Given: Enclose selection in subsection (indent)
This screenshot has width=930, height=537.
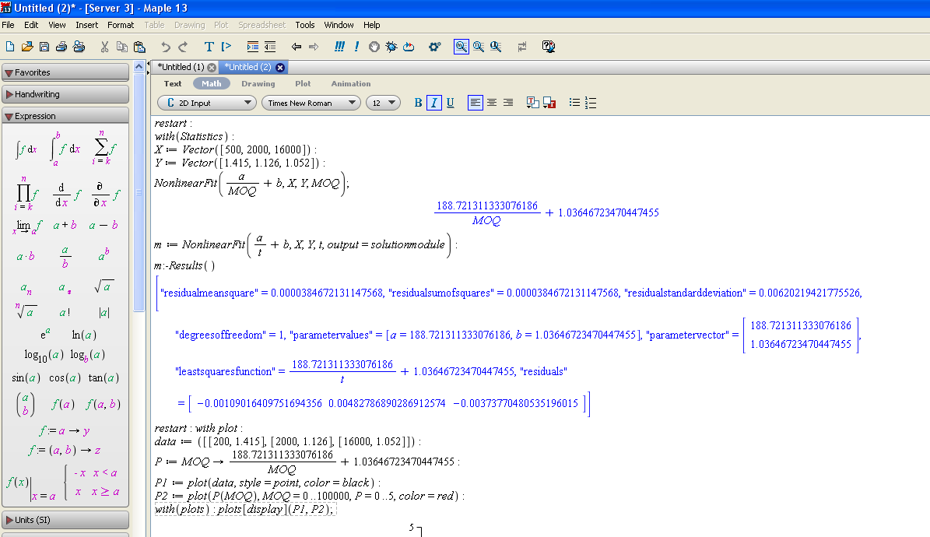Looking at the screenshot, I should point(253,47).
